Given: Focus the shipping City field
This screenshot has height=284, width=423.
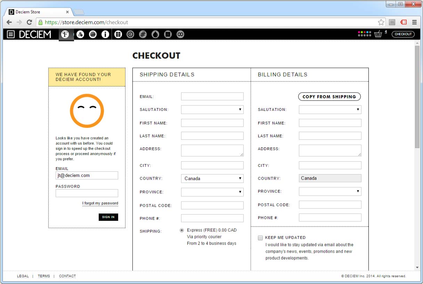Looking at the screenshot, I should coord(212,165).
